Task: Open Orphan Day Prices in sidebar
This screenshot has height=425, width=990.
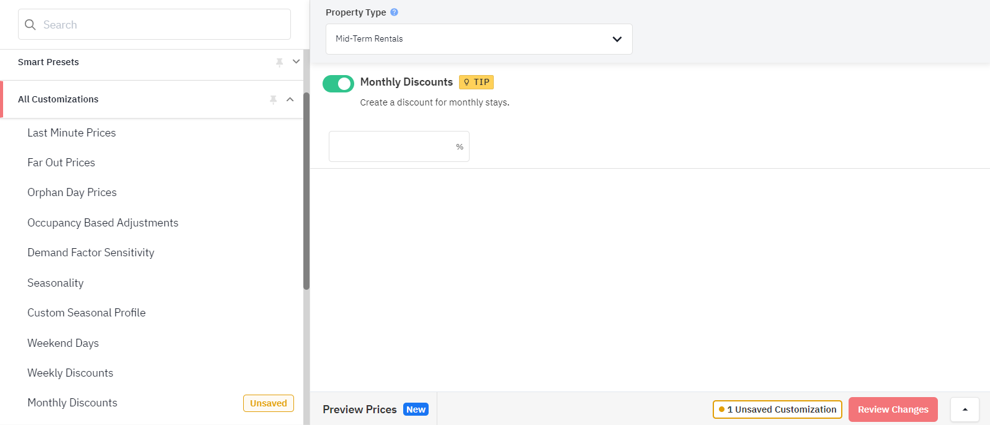Action: 72,192
